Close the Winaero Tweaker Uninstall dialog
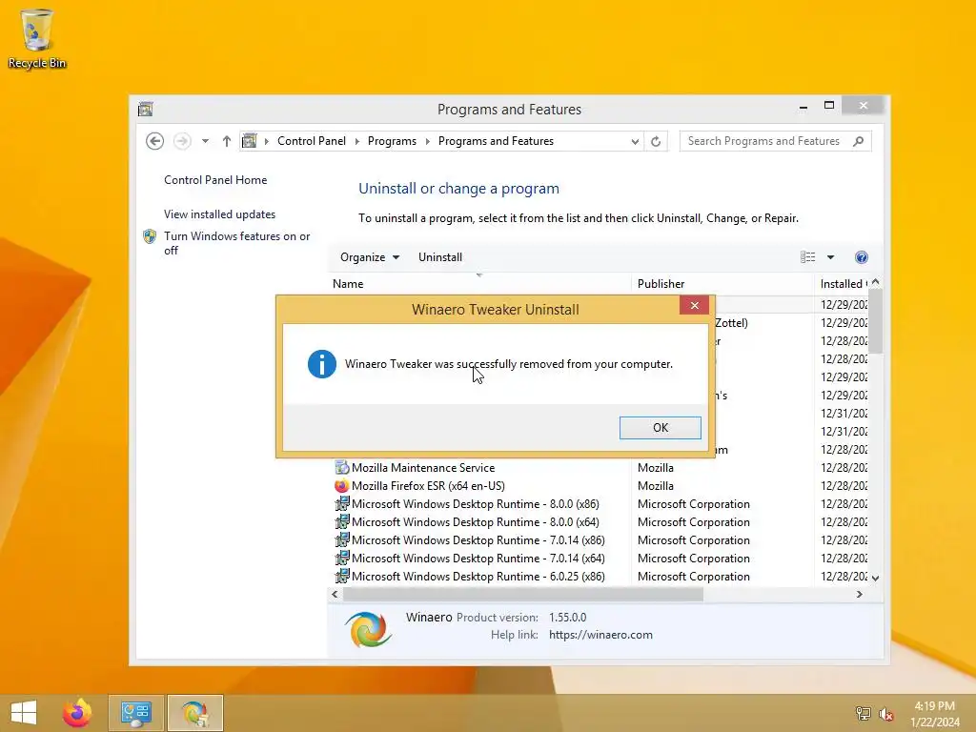The image size is (976, 732). pos(694,305)
